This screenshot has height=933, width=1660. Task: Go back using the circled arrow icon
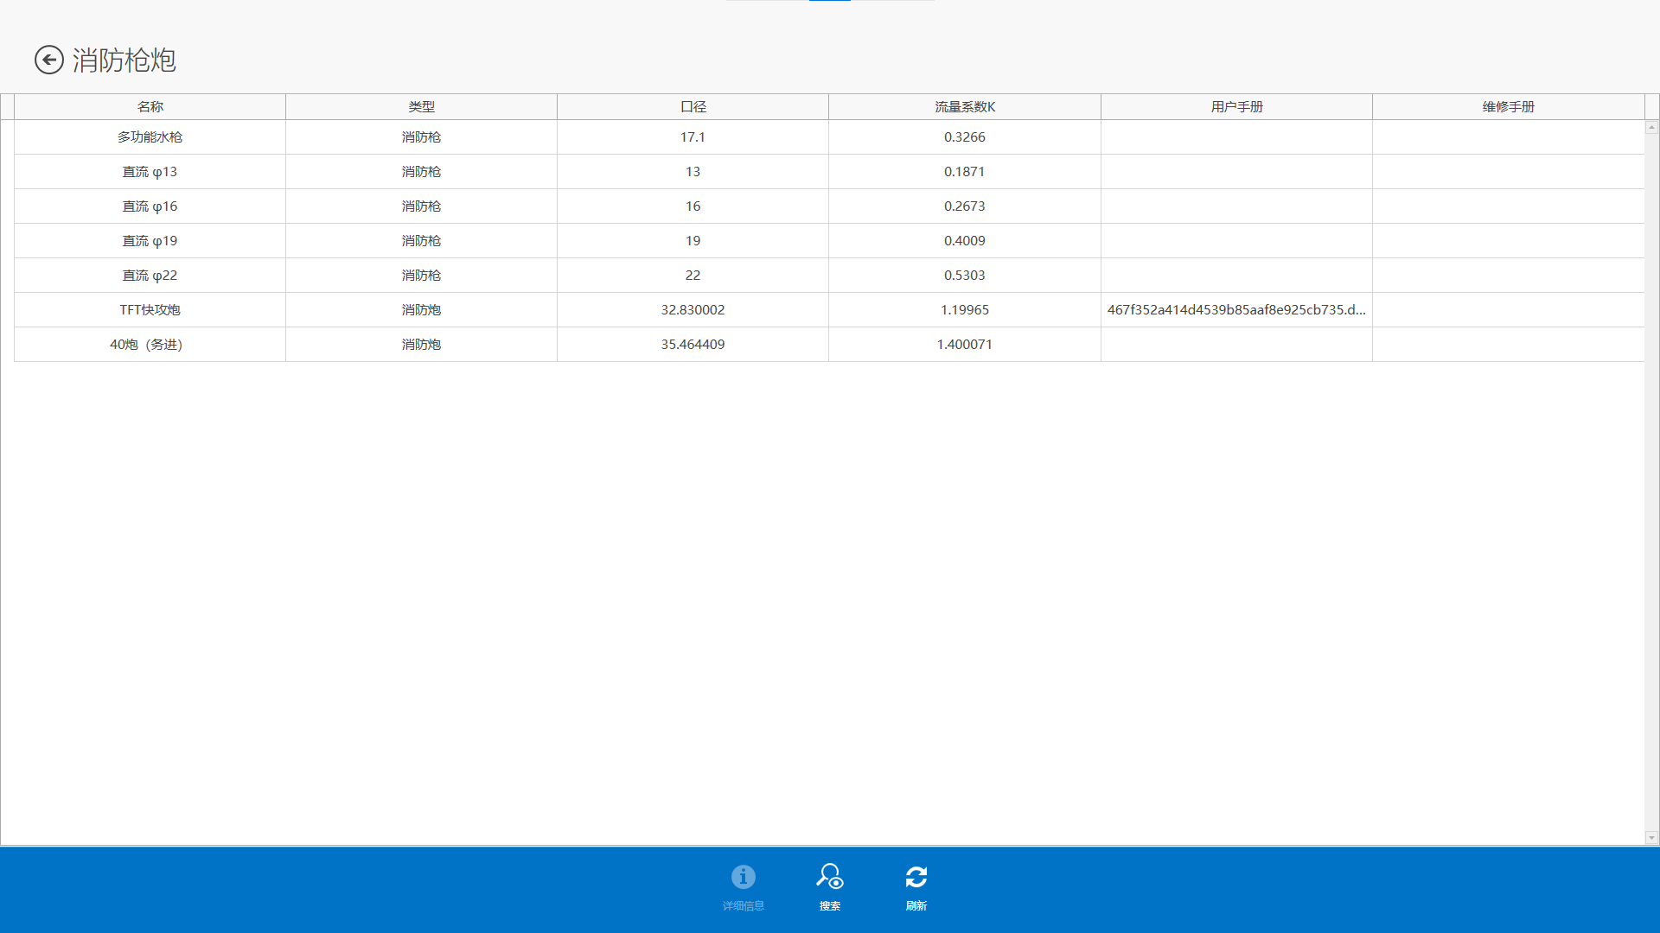pyautogui.click(x=49, y=60)
